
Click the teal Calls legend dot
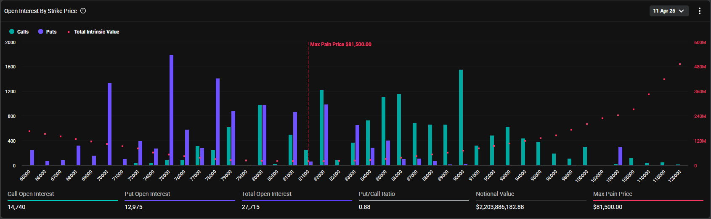pos(12,32)
